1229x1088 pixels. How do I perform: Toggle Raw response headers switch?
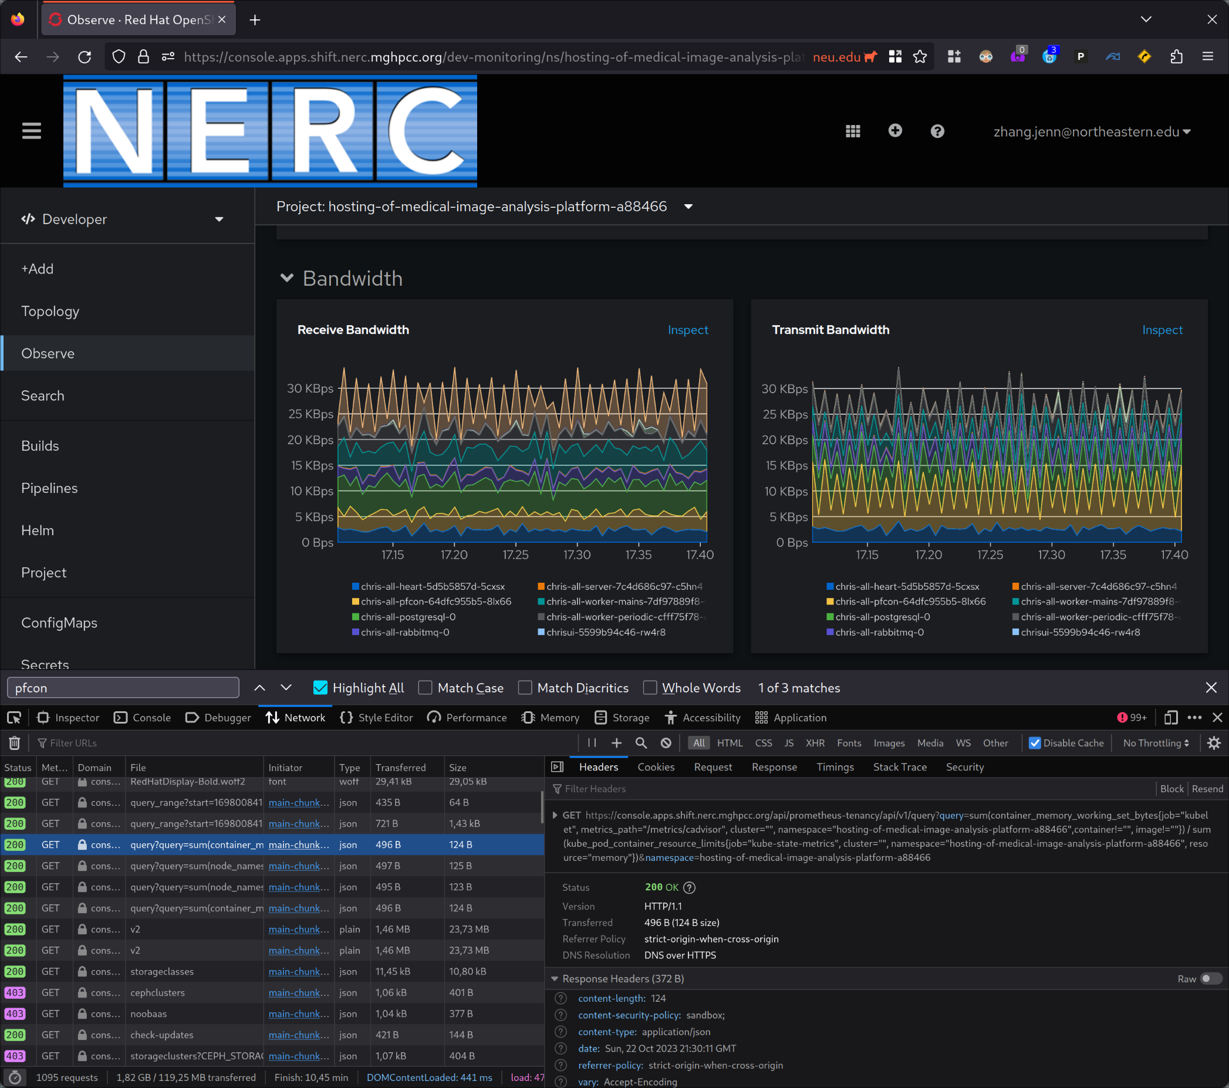pyautogui.click(x=1210, y=979)
